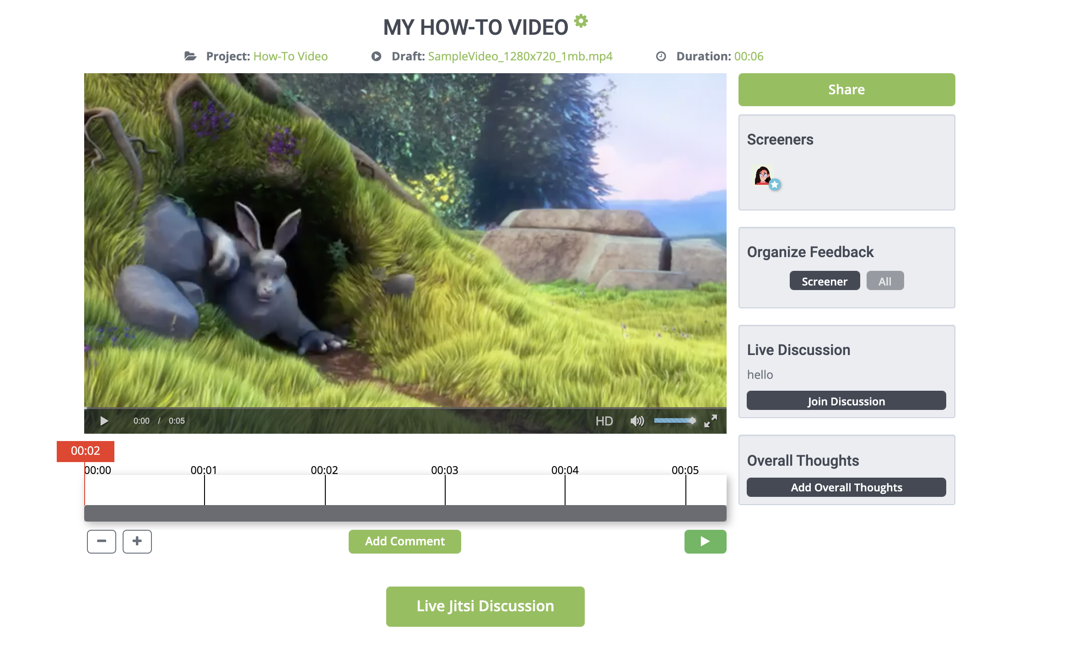Click the Share button
Screen dimensions: 1078x646
(846, 90)
